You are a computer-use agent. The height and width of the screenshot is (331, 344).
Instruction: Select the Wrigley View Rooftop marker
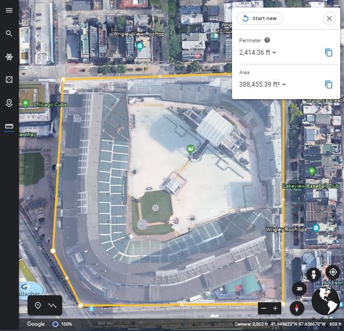140,47
